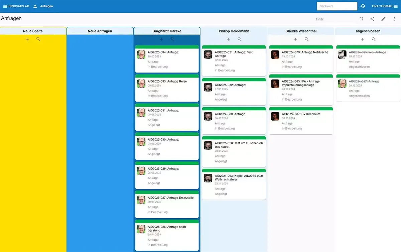Add a new card in Burghardt Garske's column
This screenshot has height=252, width=401.
pyautogui.click(x=161, y=39)
